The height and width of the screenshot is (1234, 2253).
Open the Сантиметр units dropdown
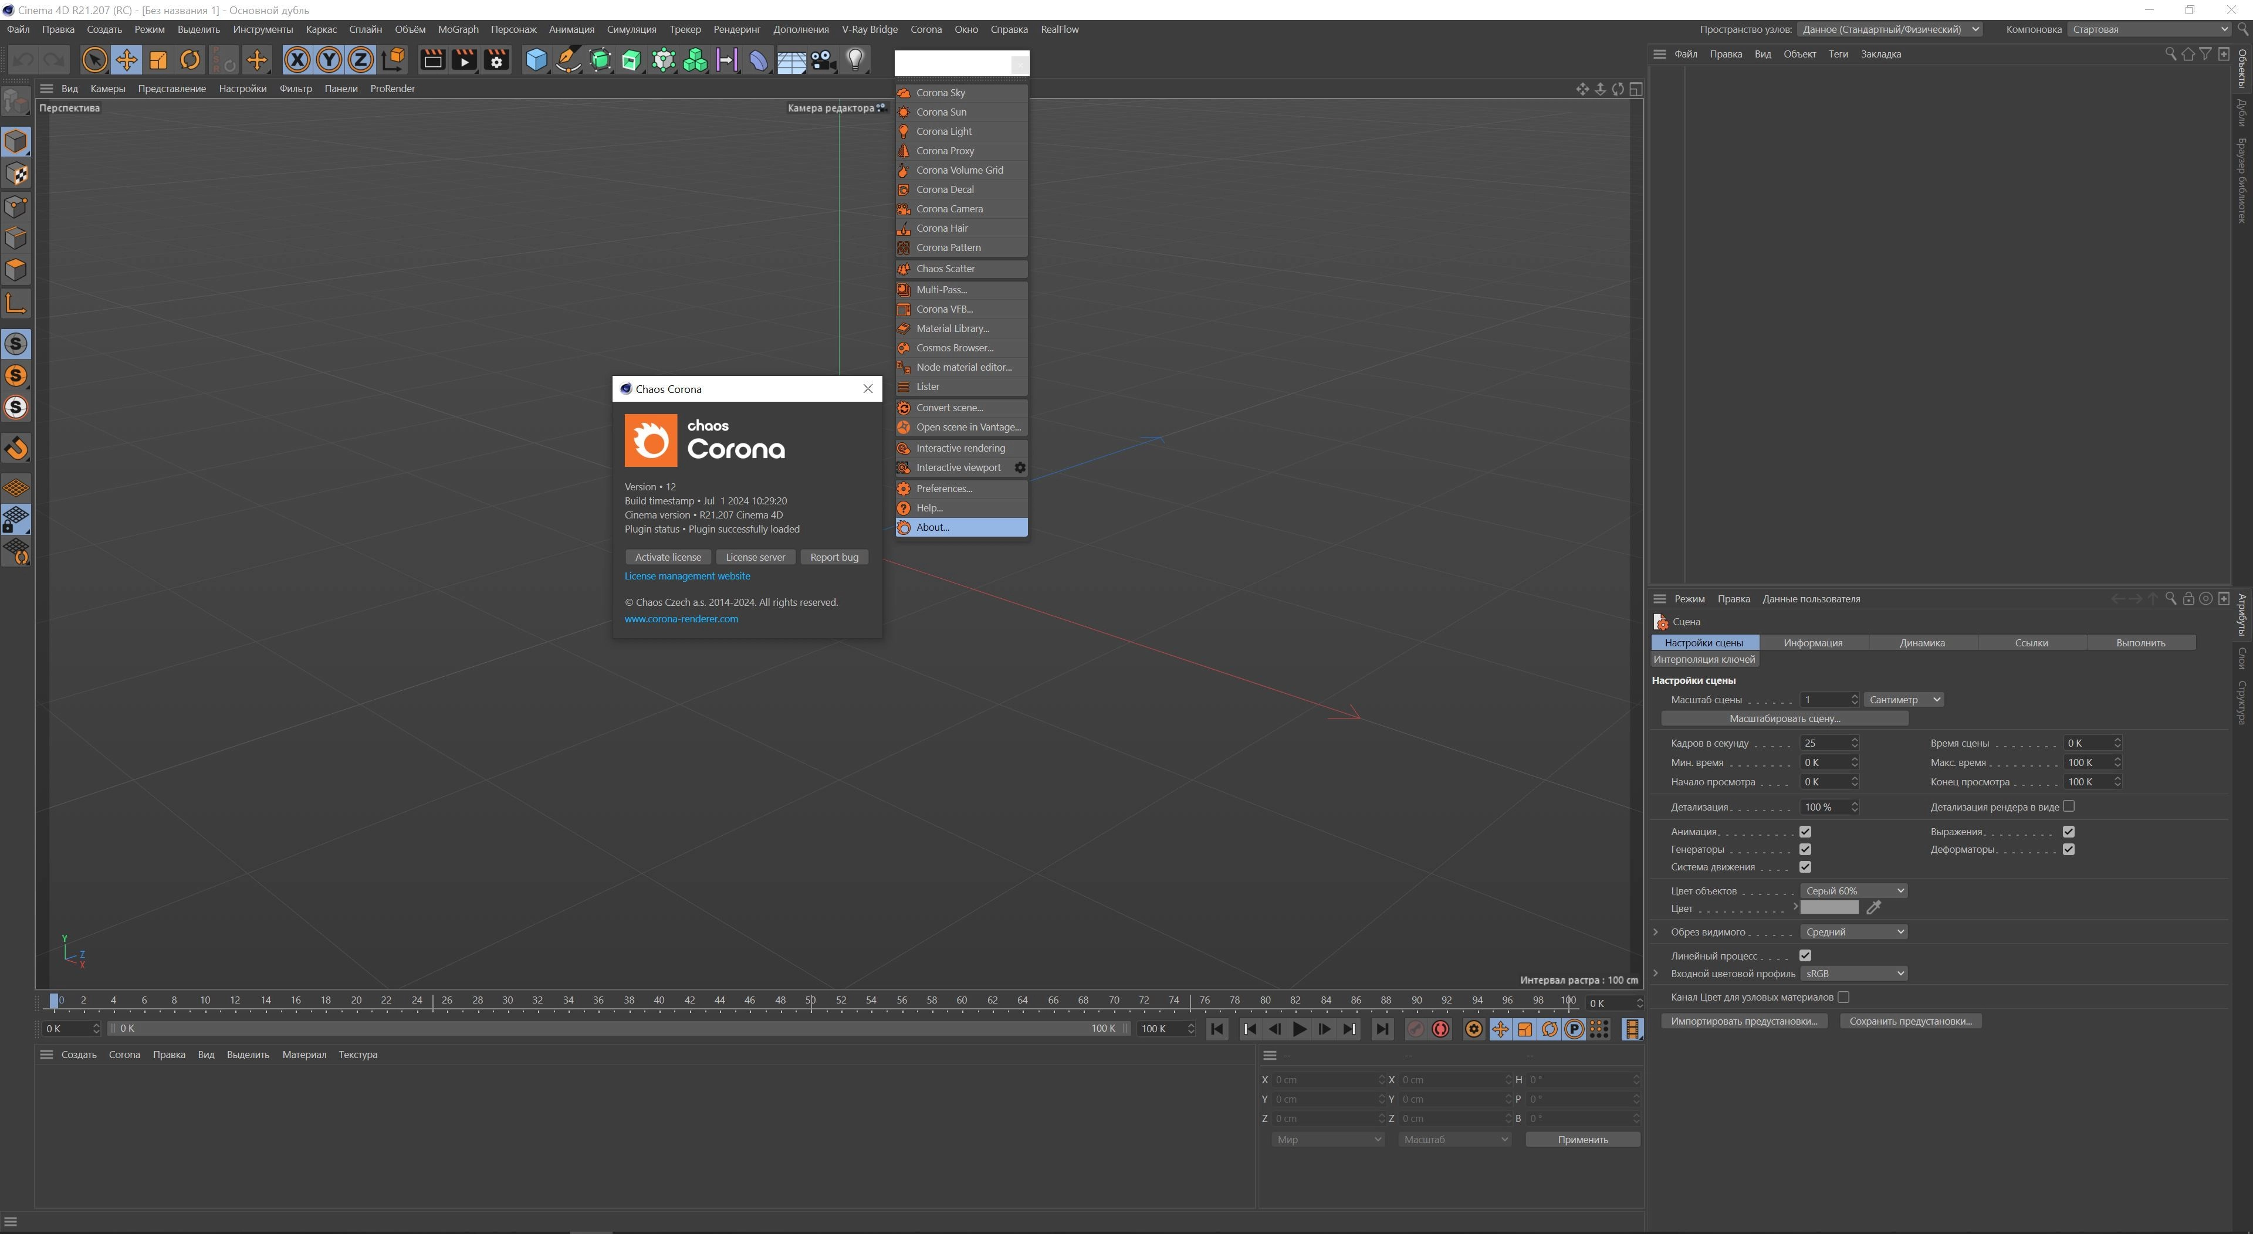tap(1904, 700)
